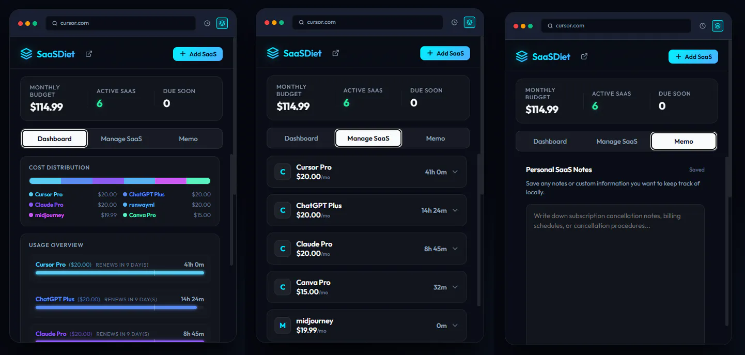
Task: Click into the Personal SaaS Notes text area
Action: pos(615,274)
